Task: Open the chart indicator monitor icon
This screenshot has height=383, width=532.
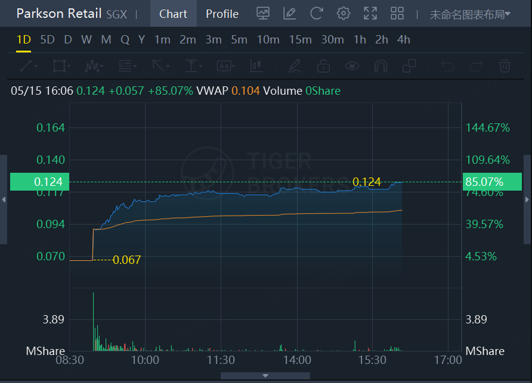Action: click(263, 14)
